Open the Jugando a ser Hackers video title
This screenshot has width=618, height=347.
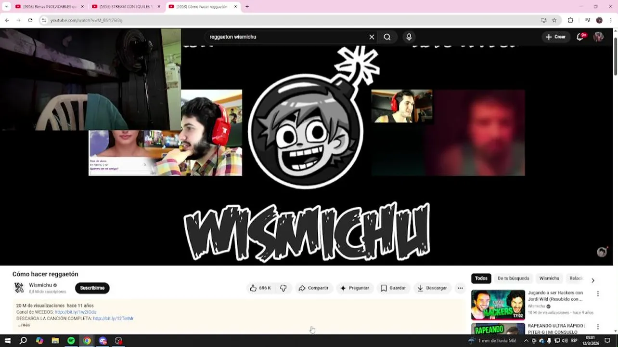point(555,296)
